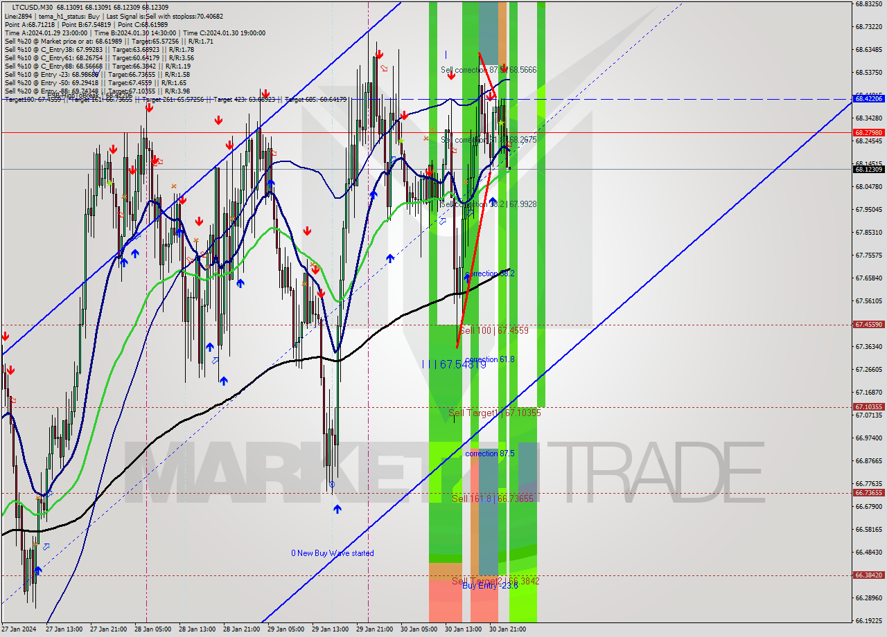Click the red 67.10355 price tag
This screenshot has width=887, height=637.
[868, 407]
